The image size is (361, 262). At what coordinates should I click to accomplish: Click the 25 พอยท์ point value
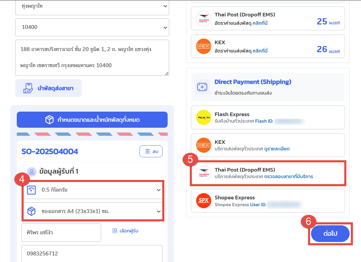(328, 21)
